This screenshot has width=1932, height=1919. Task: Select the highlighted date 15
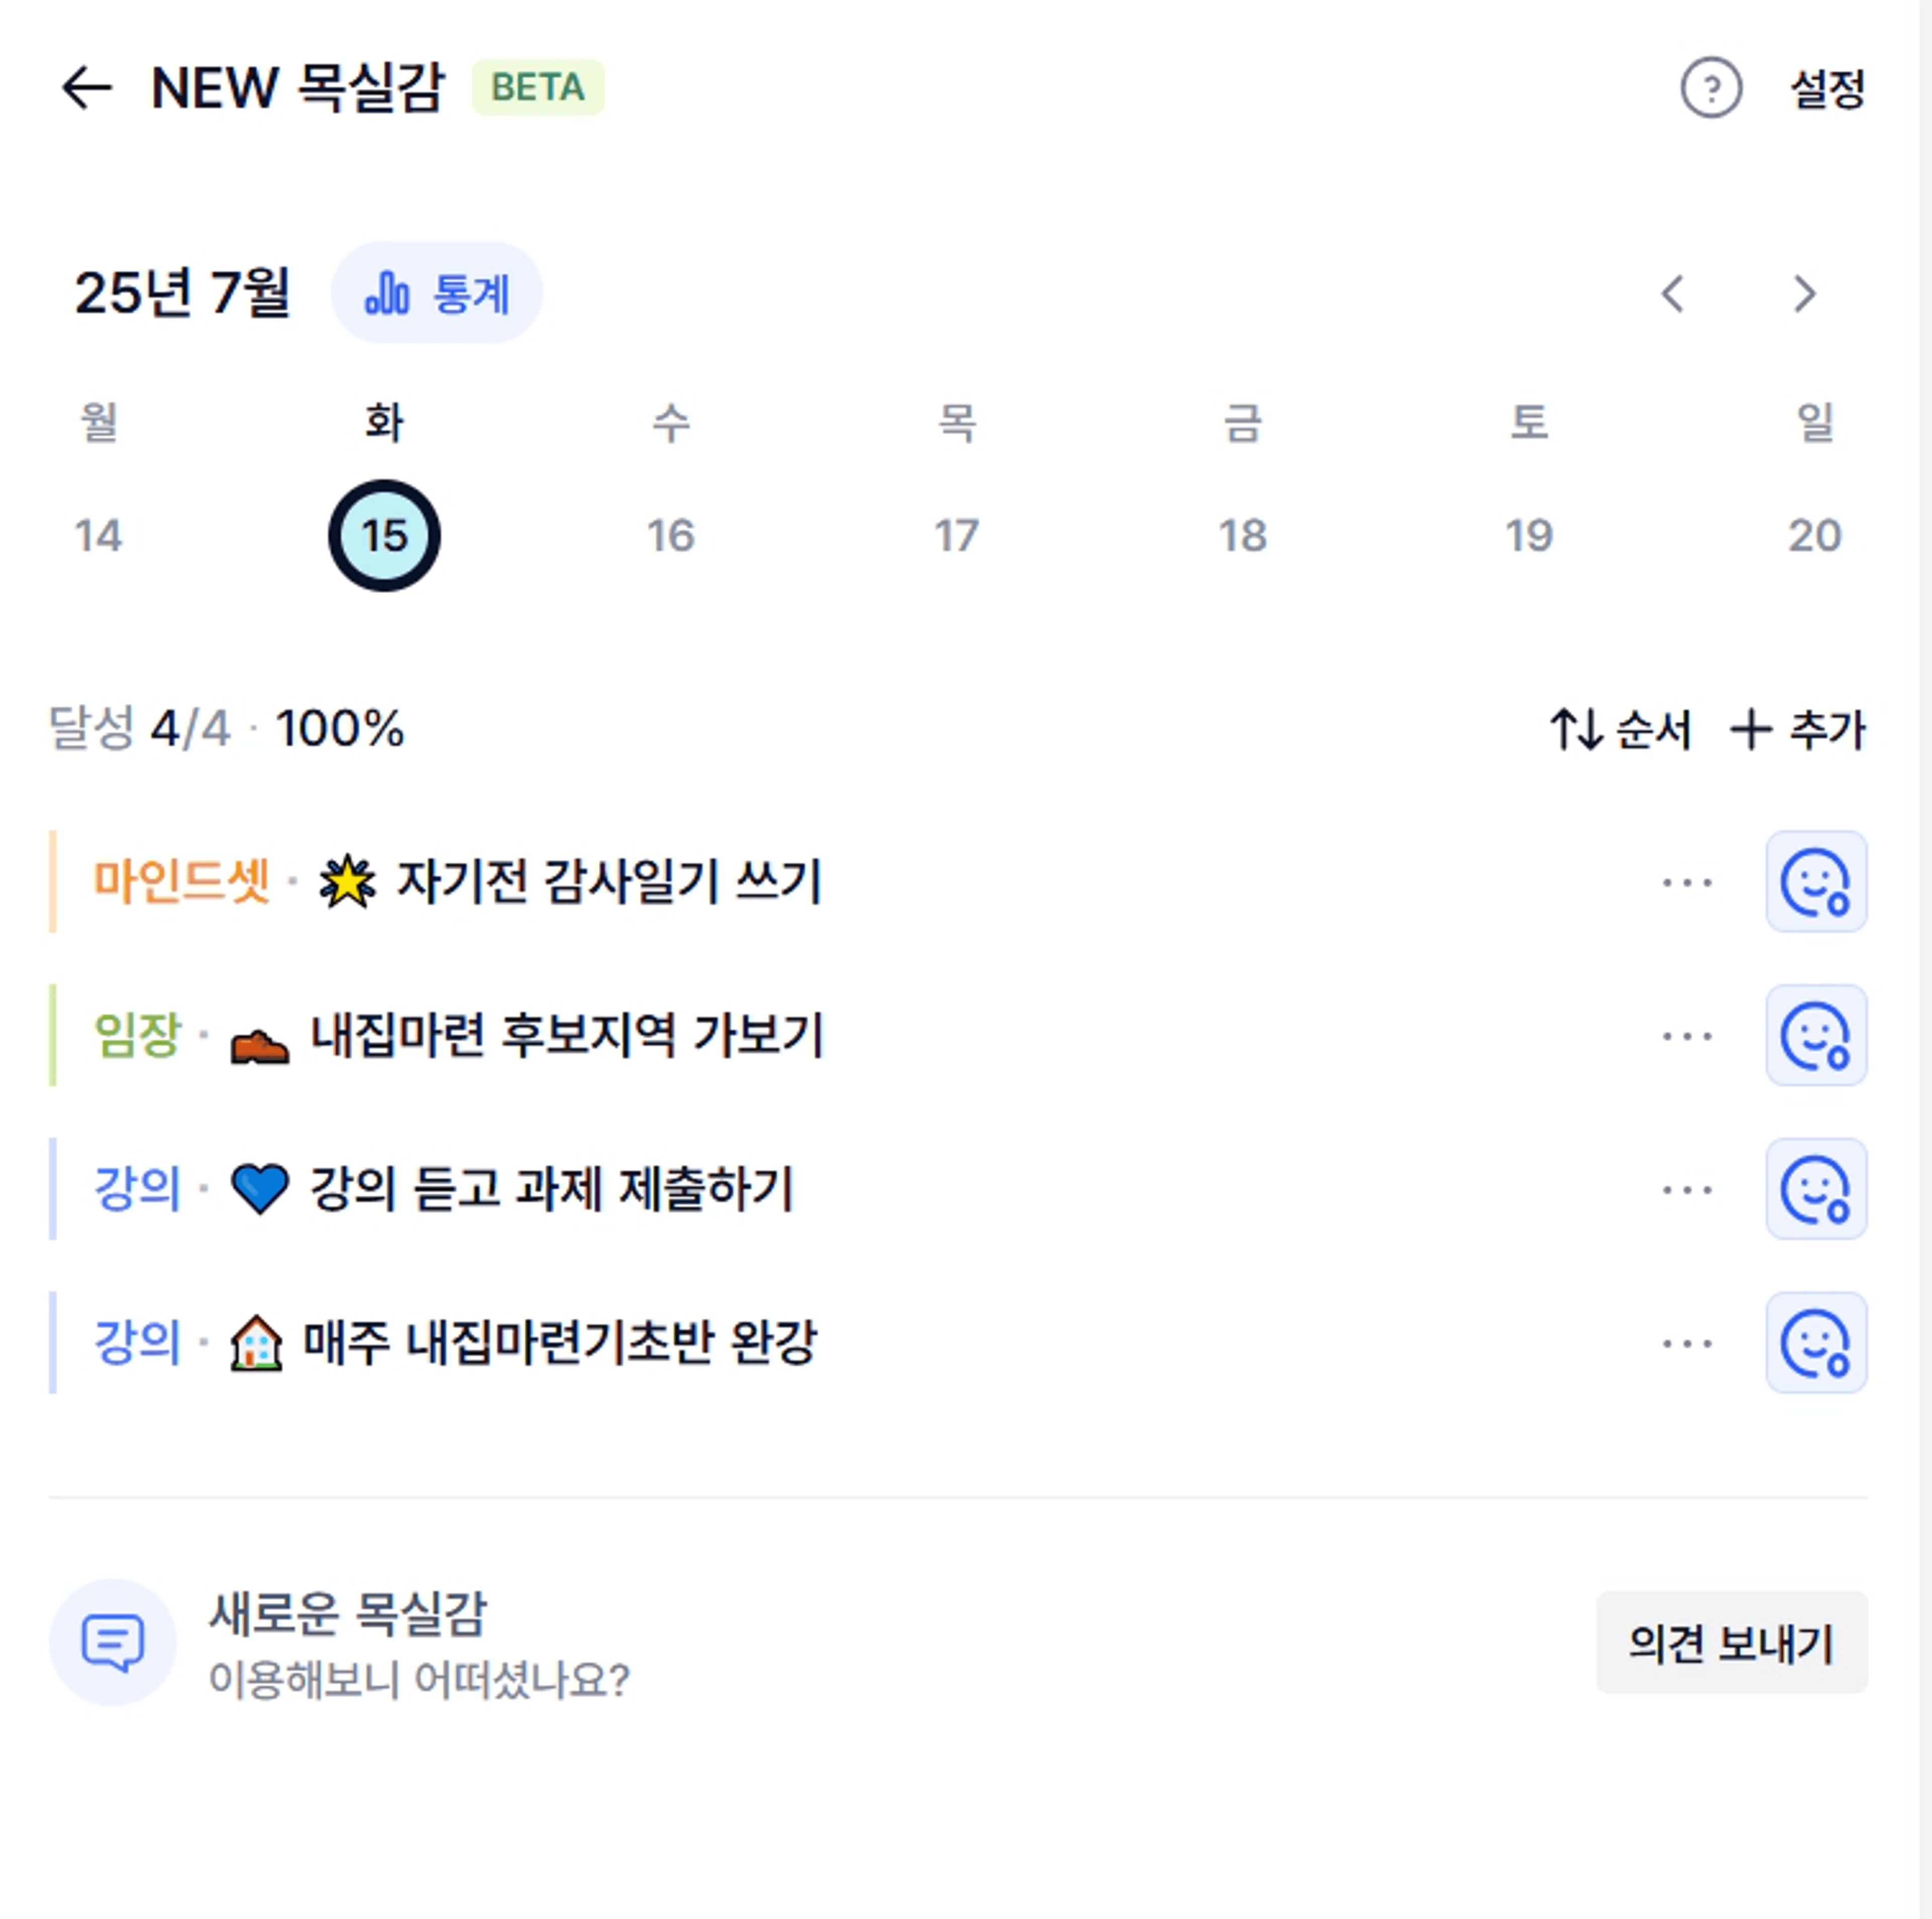tap(384, 535)
